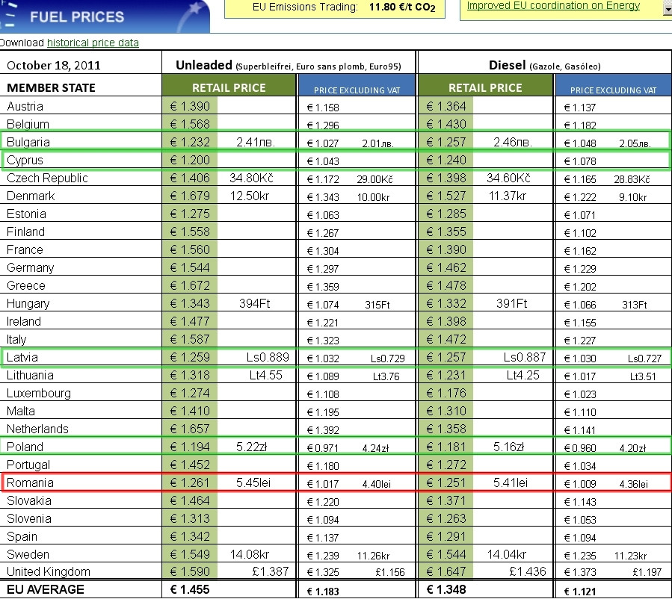Open Improved EU coordination on Energy link
Image resolution: width=672 pixels, height=599 pixels.
coord(553,6)
